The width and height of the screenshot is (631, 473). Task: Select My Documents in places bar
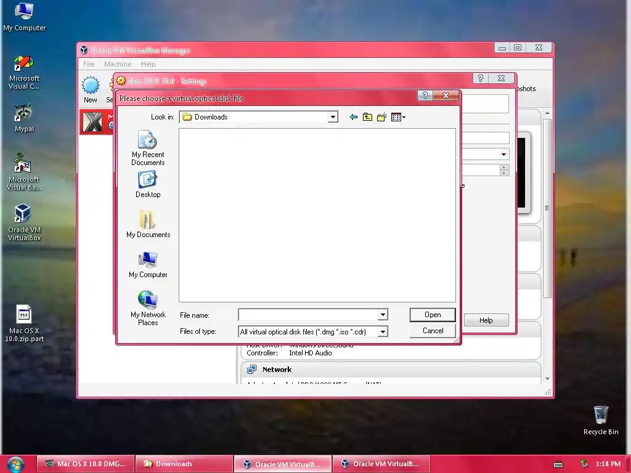tap(148, 224)
